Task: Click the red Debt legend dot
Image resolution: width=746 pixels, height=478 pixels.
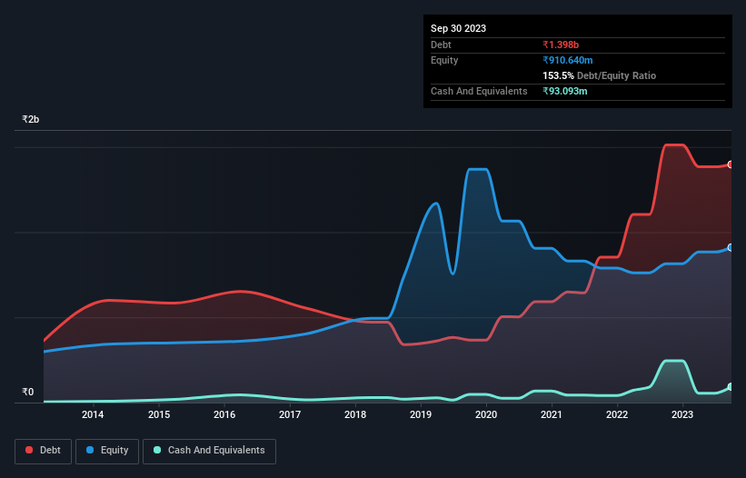Action: (x=29, y=450)
